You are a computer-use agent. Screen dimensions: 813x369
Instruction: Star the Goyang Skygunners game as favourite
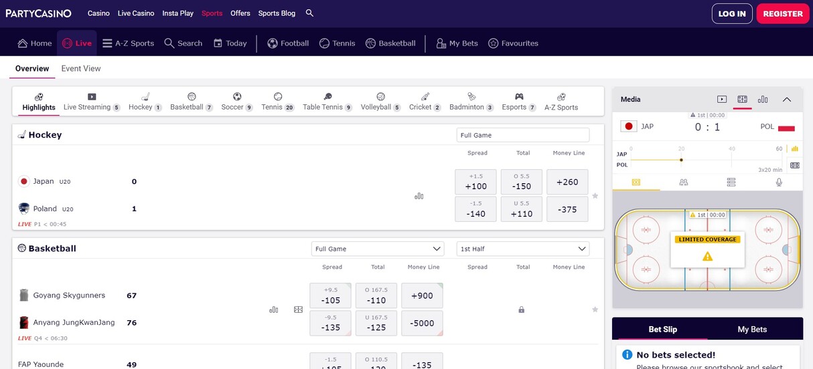595,310
